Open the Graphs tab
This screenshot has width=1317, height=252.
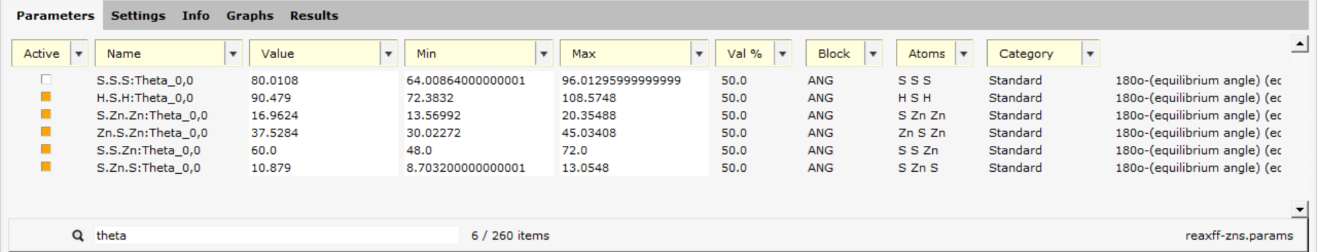(250, 15)
